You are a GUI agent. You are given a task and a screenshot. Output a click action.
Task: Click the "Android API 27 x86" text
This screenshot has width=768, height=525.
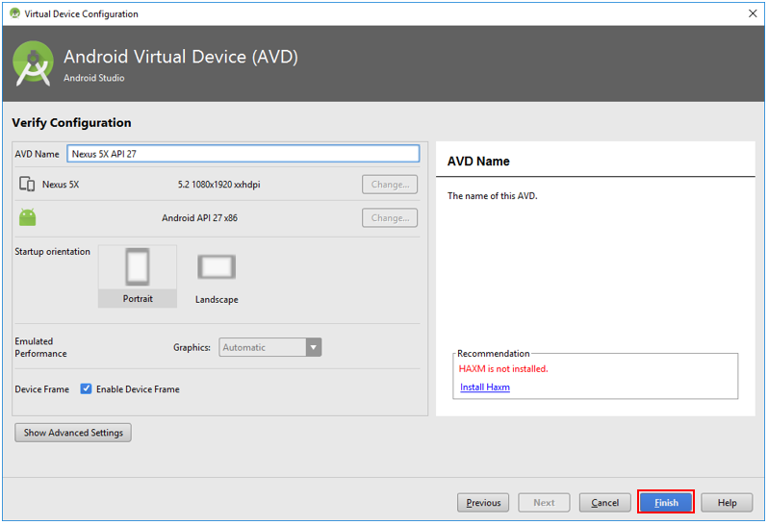click(200, 217)
